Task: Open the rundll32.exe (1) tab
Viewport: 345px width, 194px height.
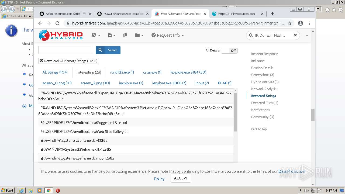Action: tap(122, 72)
